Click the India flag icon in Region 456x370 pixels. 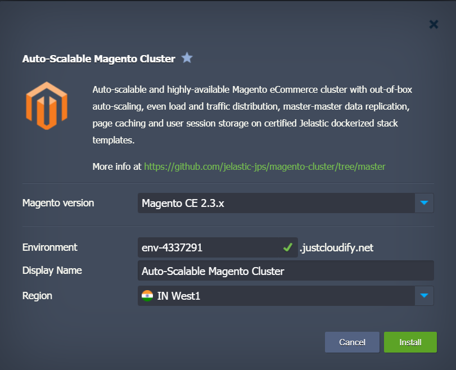tap(147, 296)
